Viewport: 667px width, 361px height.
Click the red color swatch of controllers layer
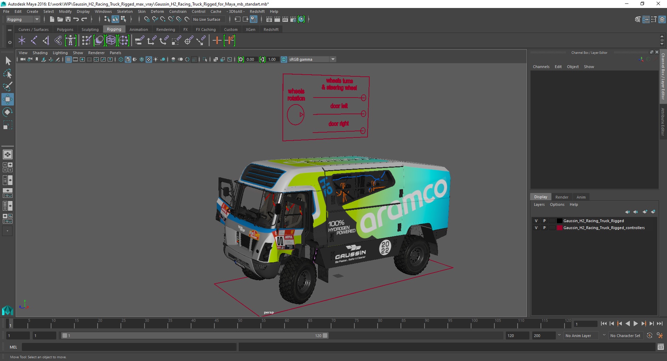559,228
